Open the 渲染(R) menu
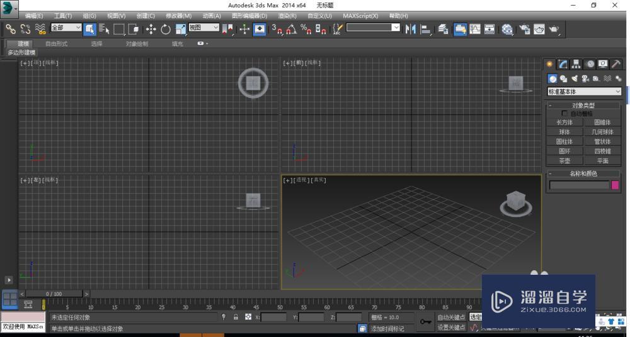 pyautogui.click(x=287, y=16)
